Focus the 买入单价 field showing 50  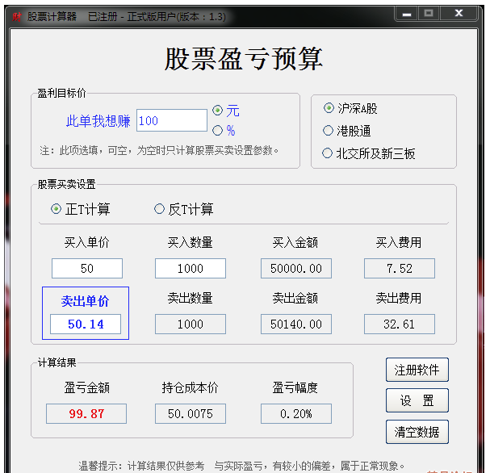[x=87, y=269]
